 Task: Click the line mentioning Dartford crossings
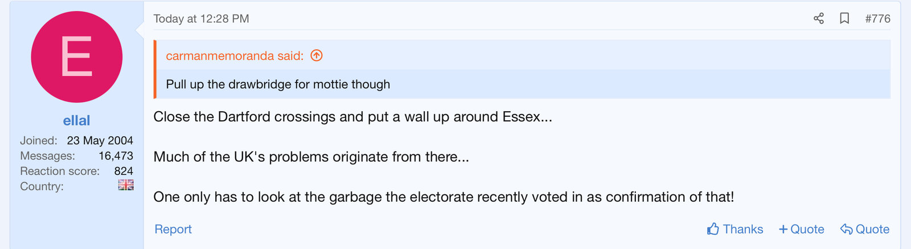pos(352,117)
